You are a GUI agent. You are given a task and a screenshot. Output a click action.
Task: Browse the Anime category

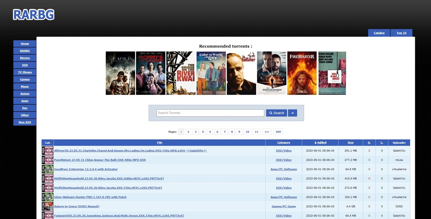tap(25, 94)
